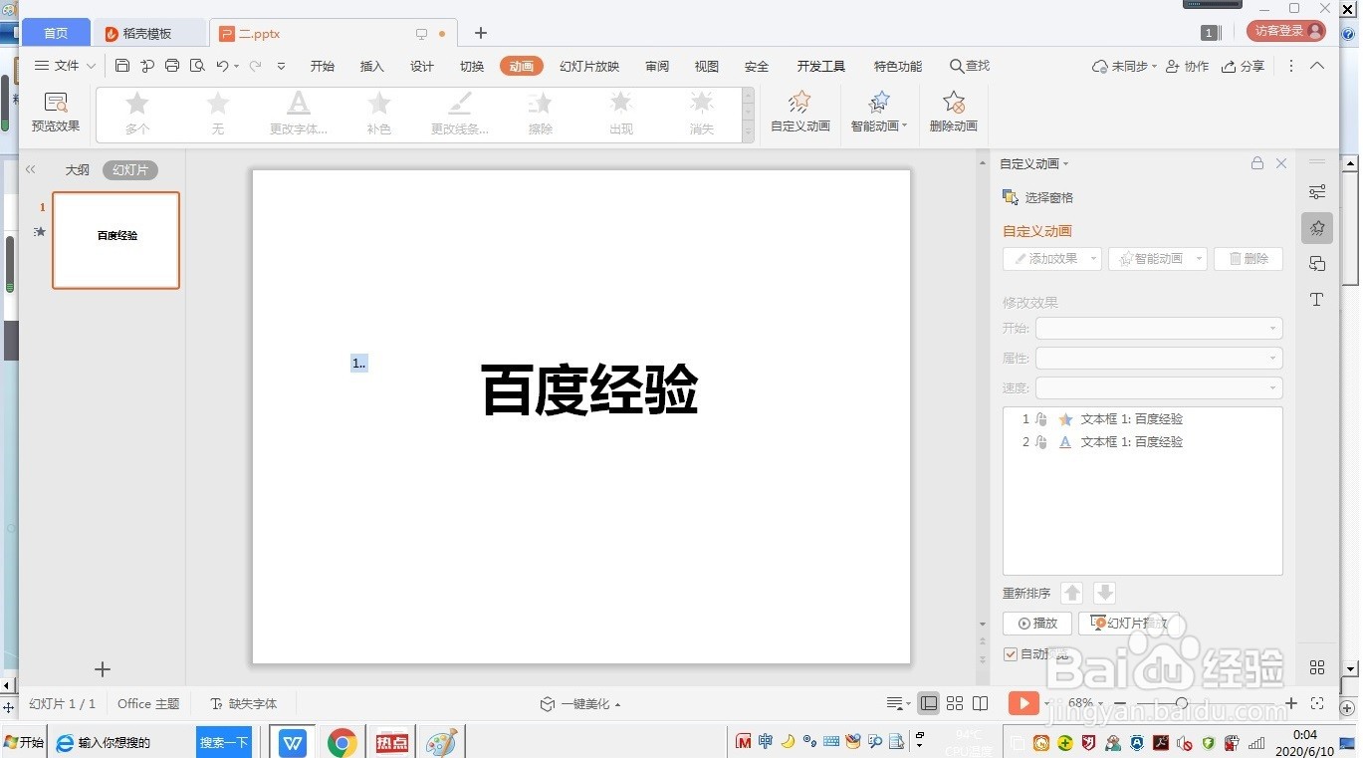Toggle 自动预览 auto preview checkbox
Viewport: 1363px width, 758px height.
[x=1011, y=654]
